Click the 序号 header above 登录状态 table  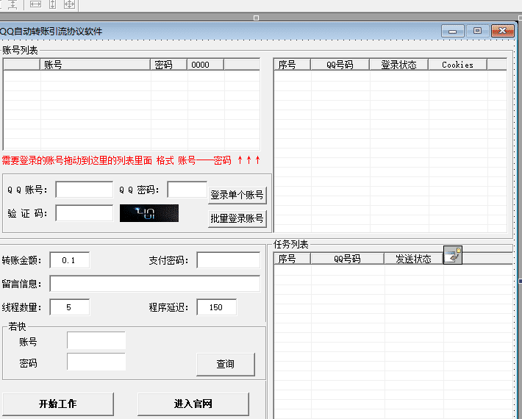coord(293,65)
